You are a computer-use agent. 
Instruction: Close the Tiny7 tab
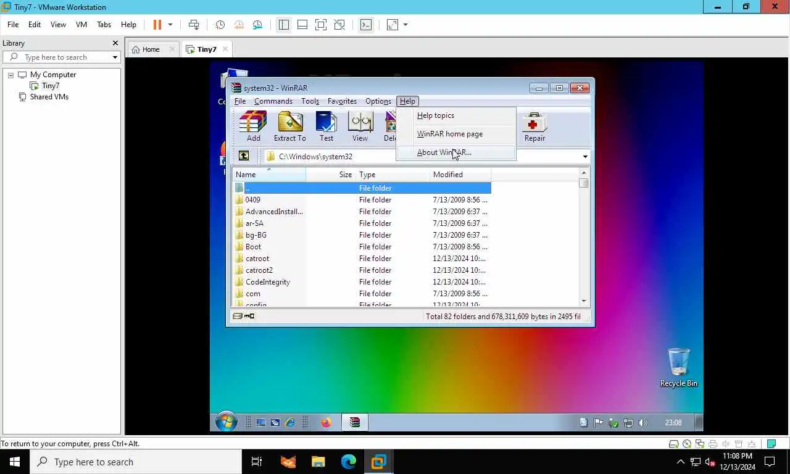225,49
